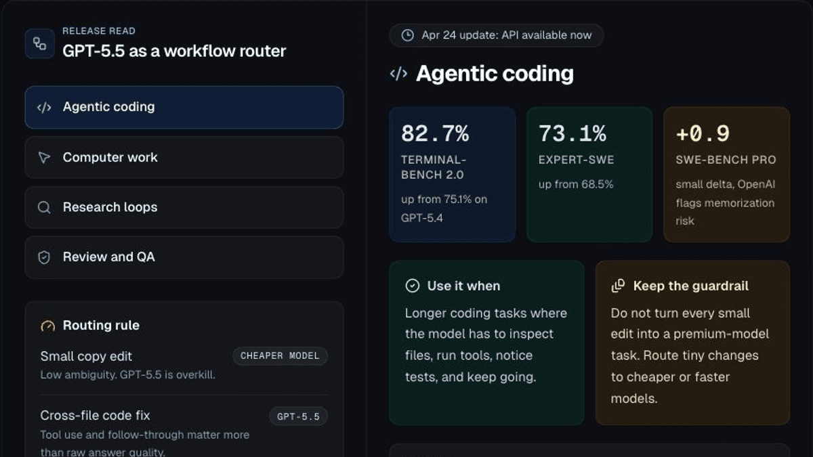Viewport: 813px width, 457px height.
Task: Click the magnifier icon beside Research loops
Action: 43,207
